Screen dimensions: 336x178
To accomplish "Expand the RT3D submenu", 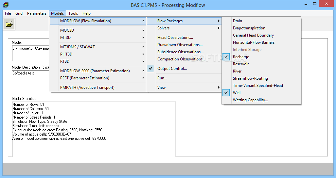I will click(98, 61).
